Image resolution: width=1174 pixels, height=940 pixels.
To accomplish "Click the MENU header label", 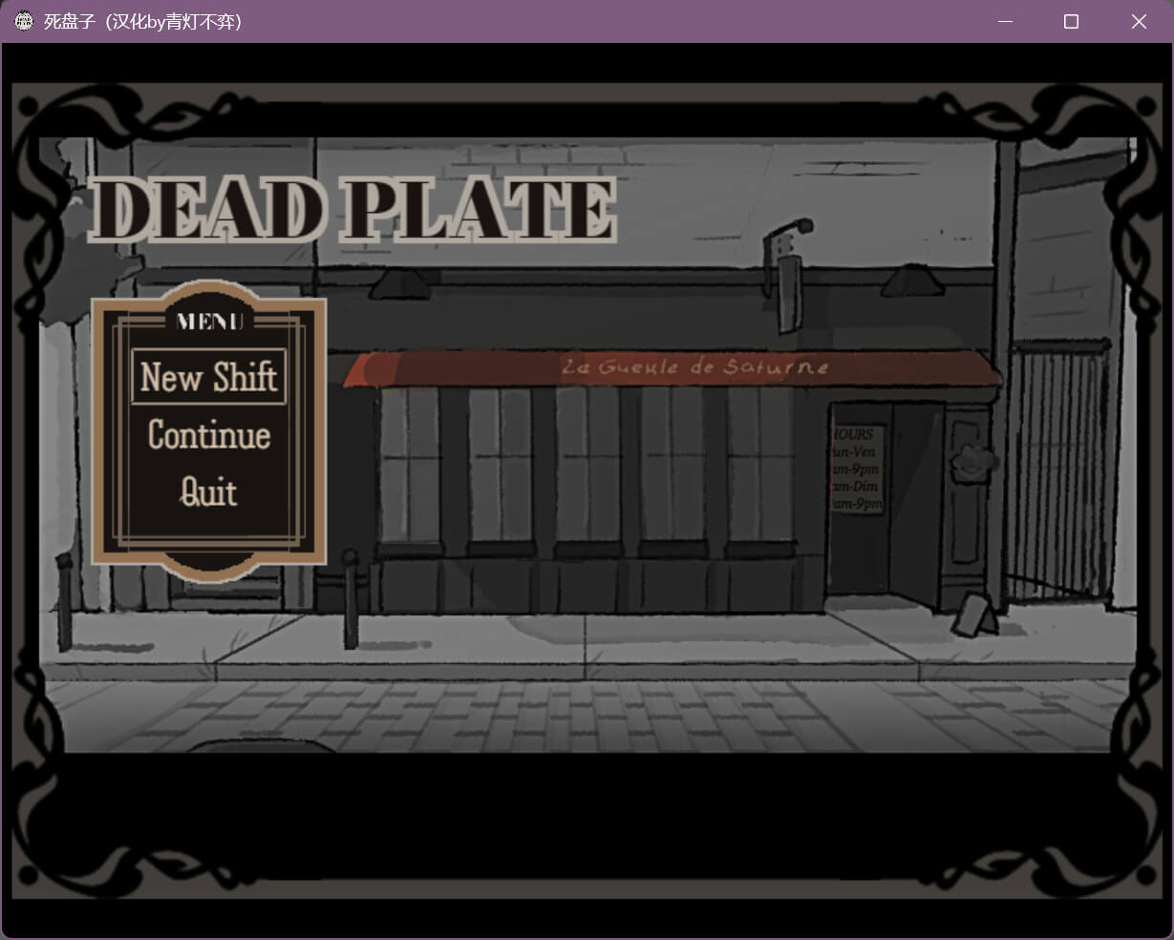I will pos(209,322).
